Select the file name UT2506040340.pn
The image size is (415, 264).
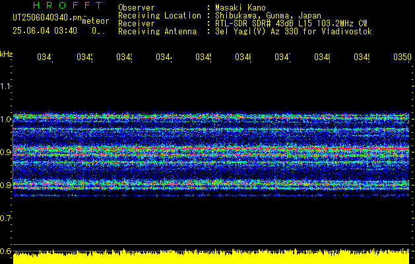(x=47, y=18)
